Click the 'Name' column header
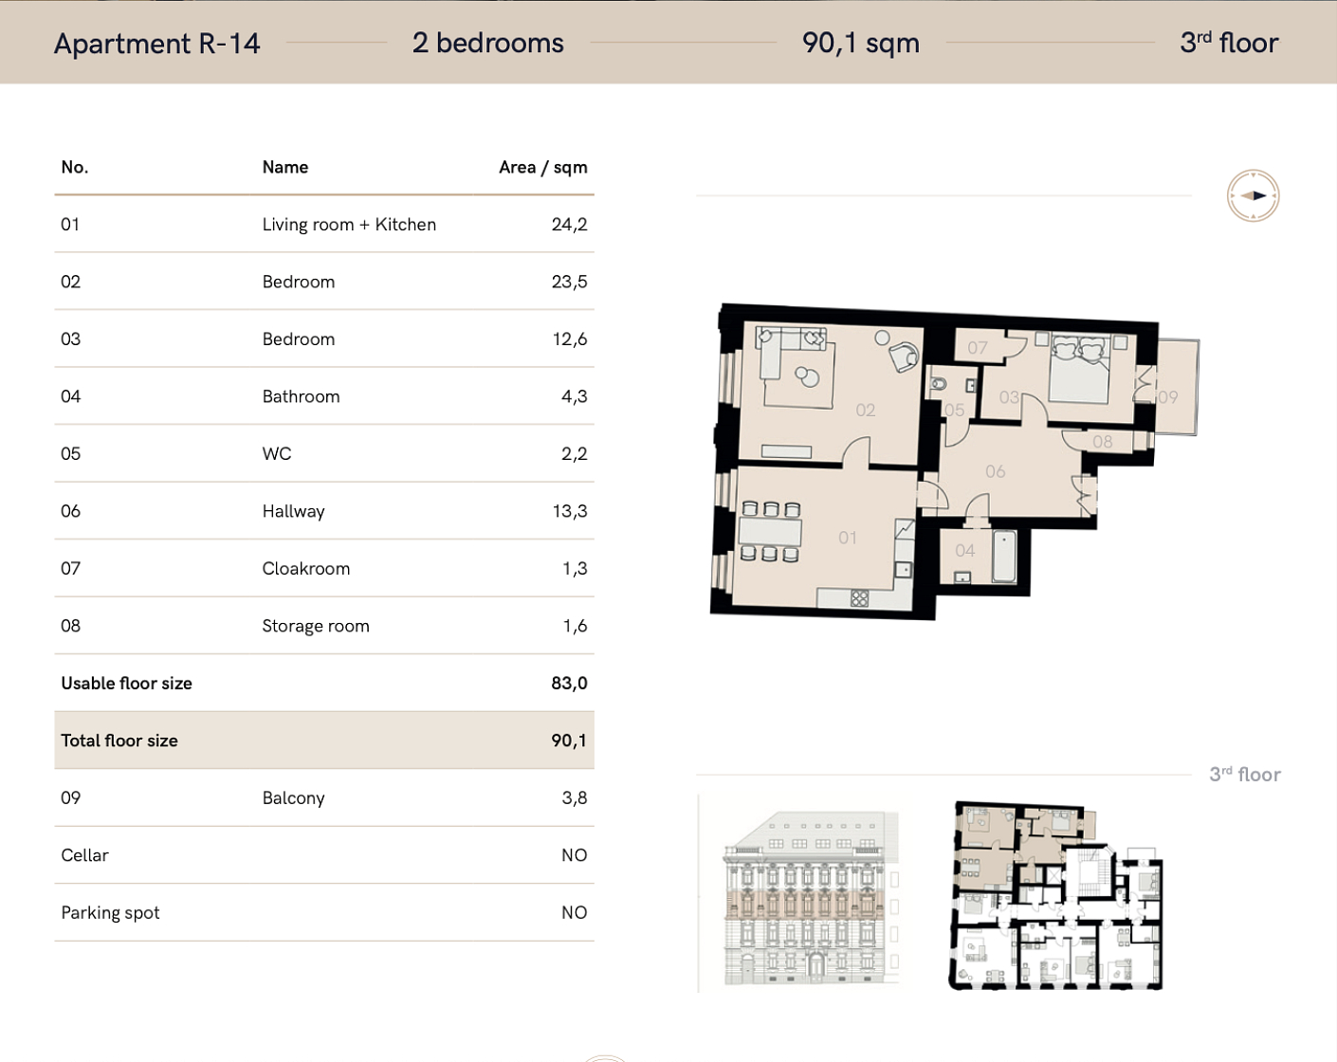 pos(285,167)
